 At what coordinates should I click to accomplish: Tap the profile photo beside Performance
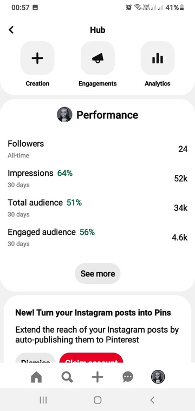point(64,115)
